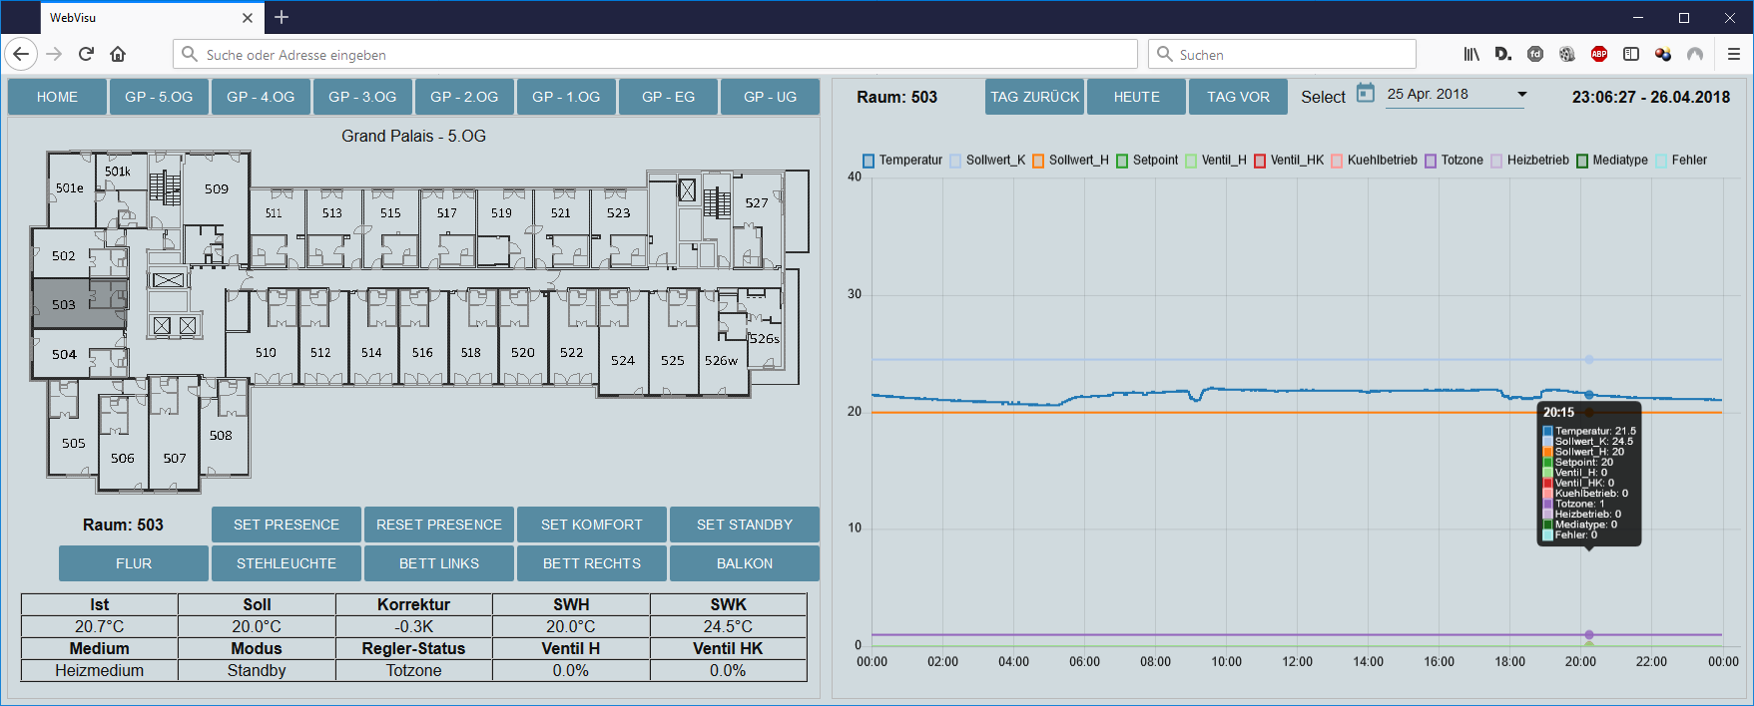The height and width of the screenshot is (706, 1754).
Task: Click the browser home icon
Action: tap(118, 54)
